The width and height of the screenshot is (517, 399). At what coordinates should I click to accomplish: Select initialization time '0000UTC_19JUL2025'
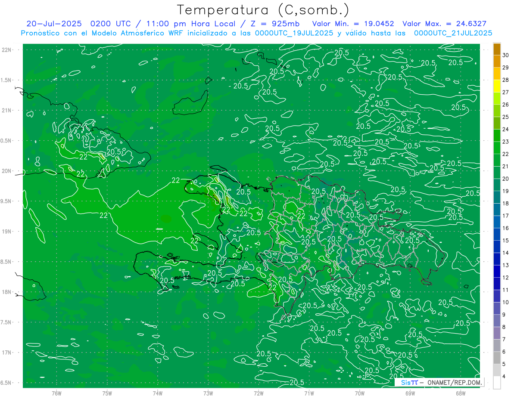(x=294, y=33)
